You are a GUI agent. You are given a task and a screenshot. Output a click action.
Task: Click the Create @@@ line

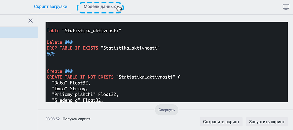click(x=60, y=71)
